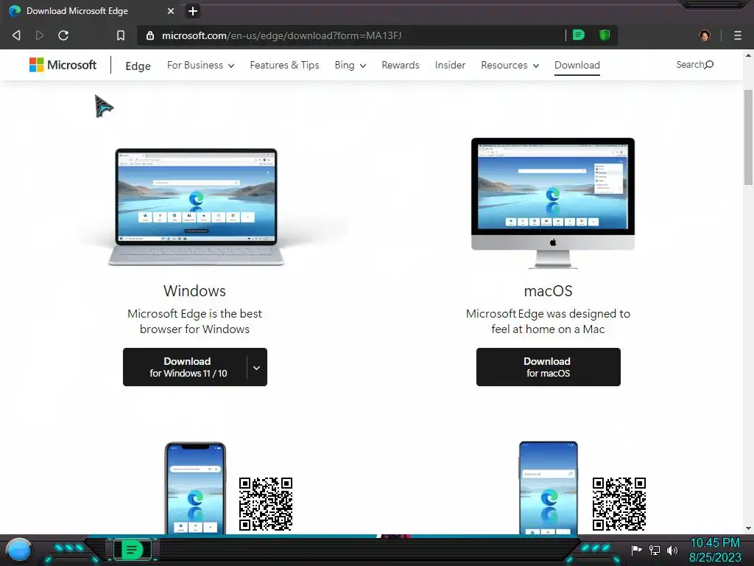This screenshot has height=566, width=754.
Task: Select the Download Microsoft Edge tab
Action: click(x=91, y=10)
